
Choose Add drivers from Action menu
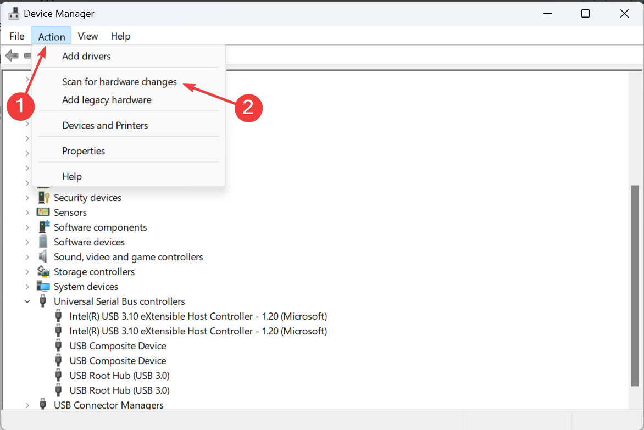(129, 56)
